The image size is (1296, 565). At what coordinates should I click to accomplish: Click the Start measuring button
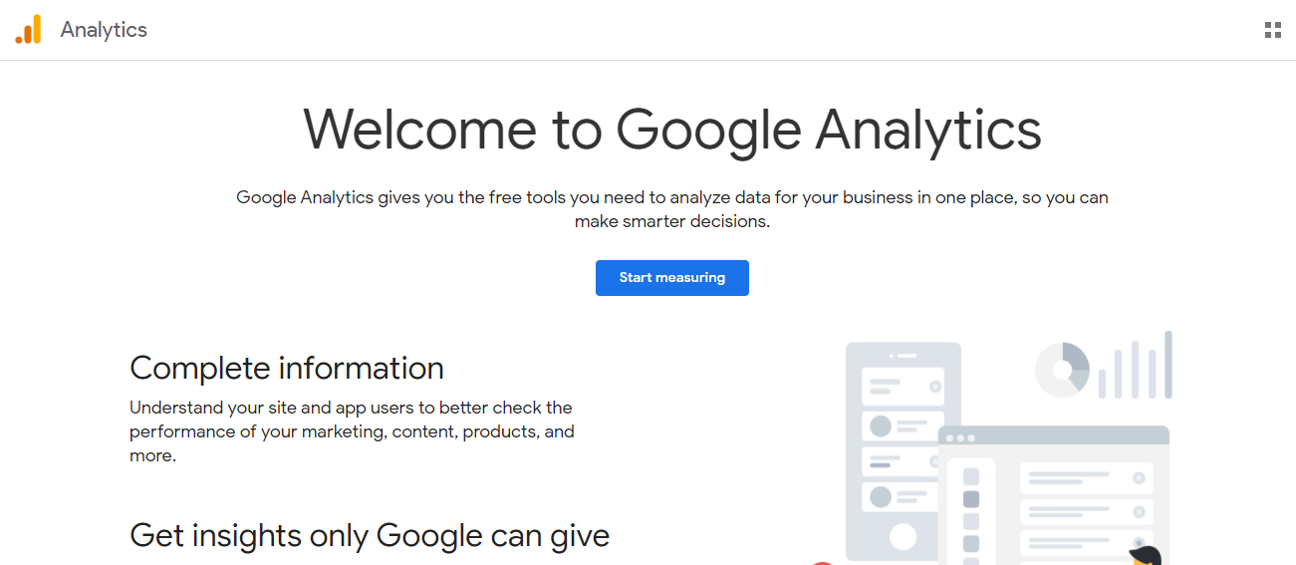tap(671, 278)
